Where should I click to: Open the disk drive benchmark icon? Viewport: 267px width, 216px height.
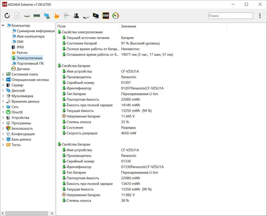[86, 17]
